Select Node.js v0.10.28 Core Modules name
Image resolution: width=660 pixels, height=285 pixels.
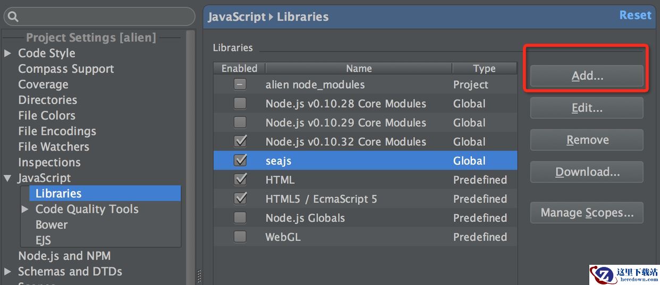point(346,104)
